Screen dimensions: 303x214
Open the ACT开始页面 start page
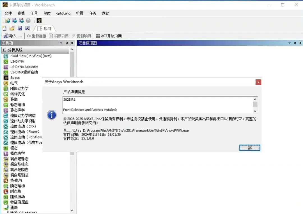point(109,36)
